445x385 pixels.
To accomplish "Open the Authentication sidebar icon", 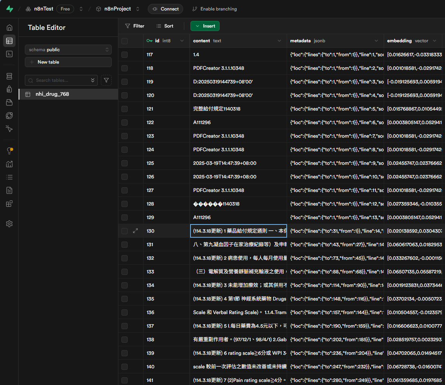I will [9, 89].
